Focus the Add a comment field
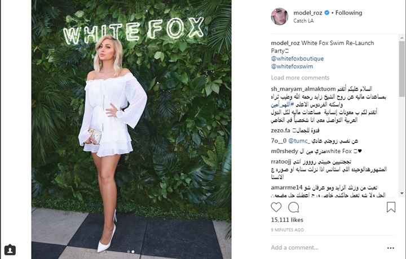 coord(326,248)
